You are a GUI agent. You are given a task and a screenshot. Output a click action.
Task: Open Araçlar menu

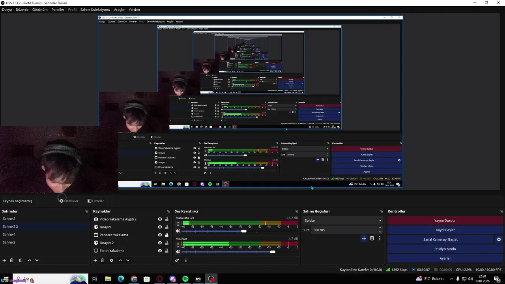coord(120,9)
